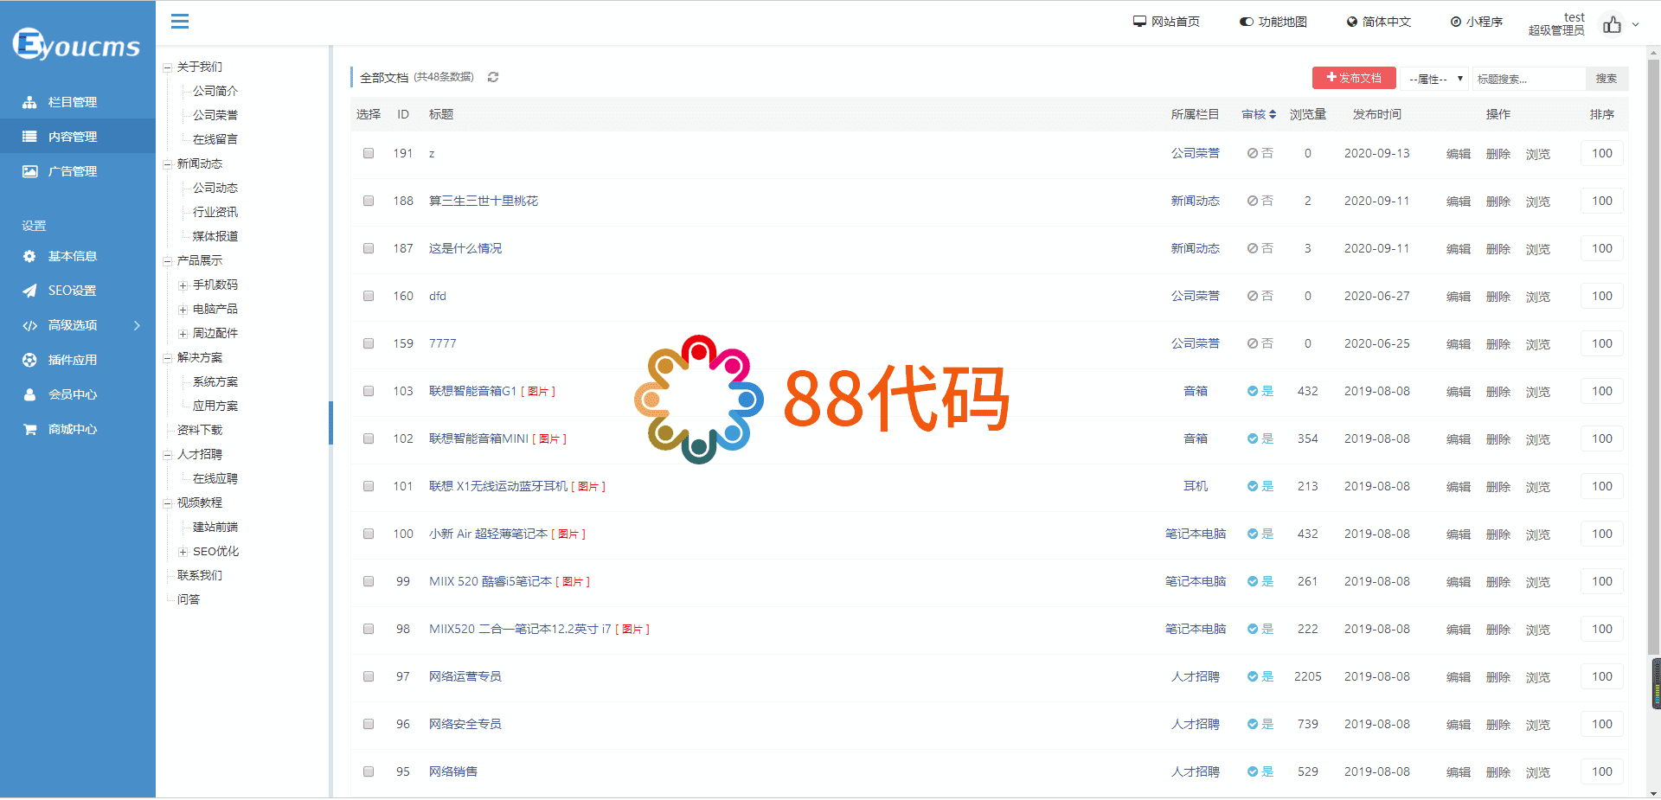Expand the SEO优化 tree node
This screenshot has height=800, width=1661.
tap(183, 552)
